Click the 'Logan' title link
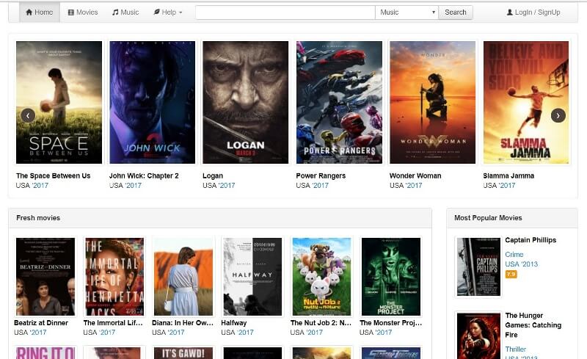587x359 pixels. tap(213, 175)
